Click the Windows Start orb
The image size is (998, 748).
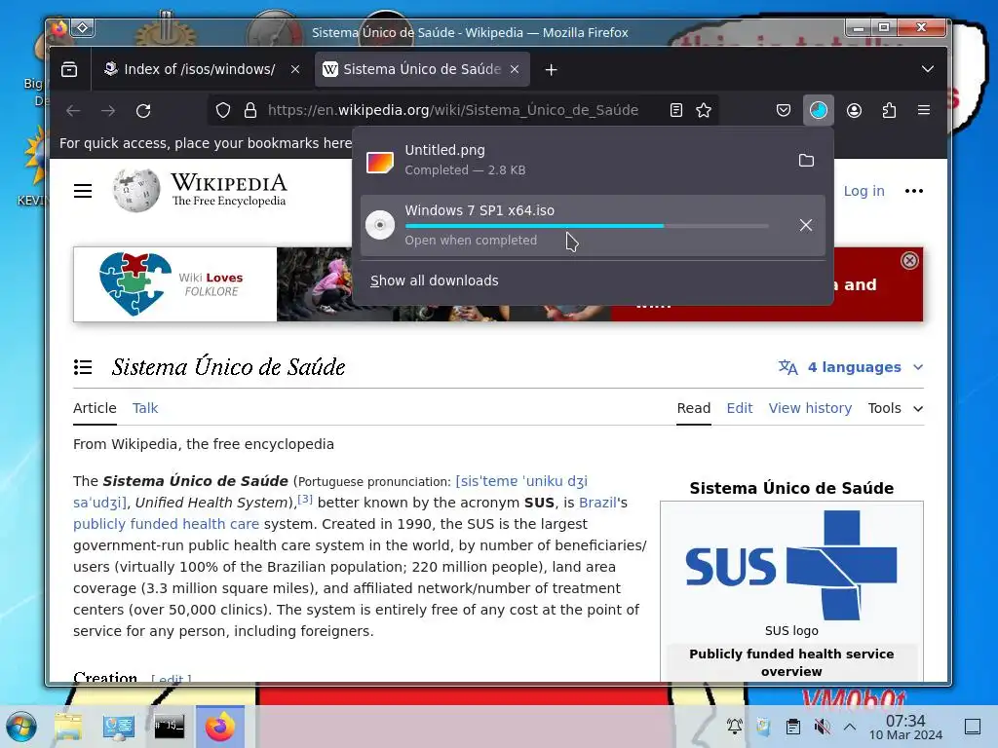coord(21,727)
